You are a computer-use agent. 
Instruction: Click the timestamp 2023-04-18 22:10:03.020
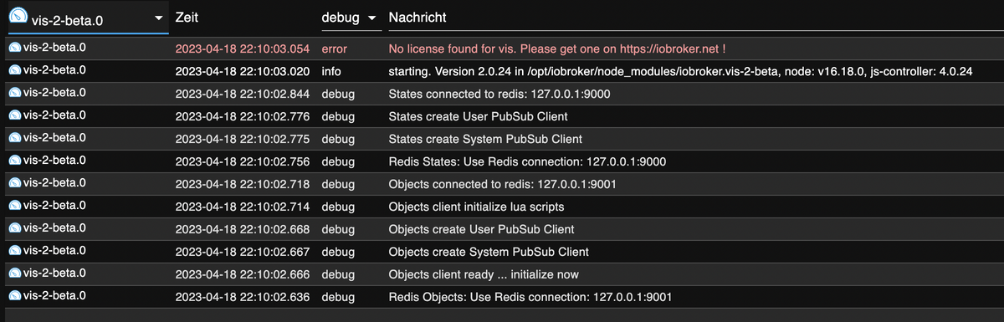coord(243,72)
